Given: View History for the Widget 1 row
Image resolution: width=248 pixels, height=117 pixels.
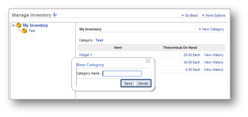Looking at the screenshot, I should click(x=213, y=55).
